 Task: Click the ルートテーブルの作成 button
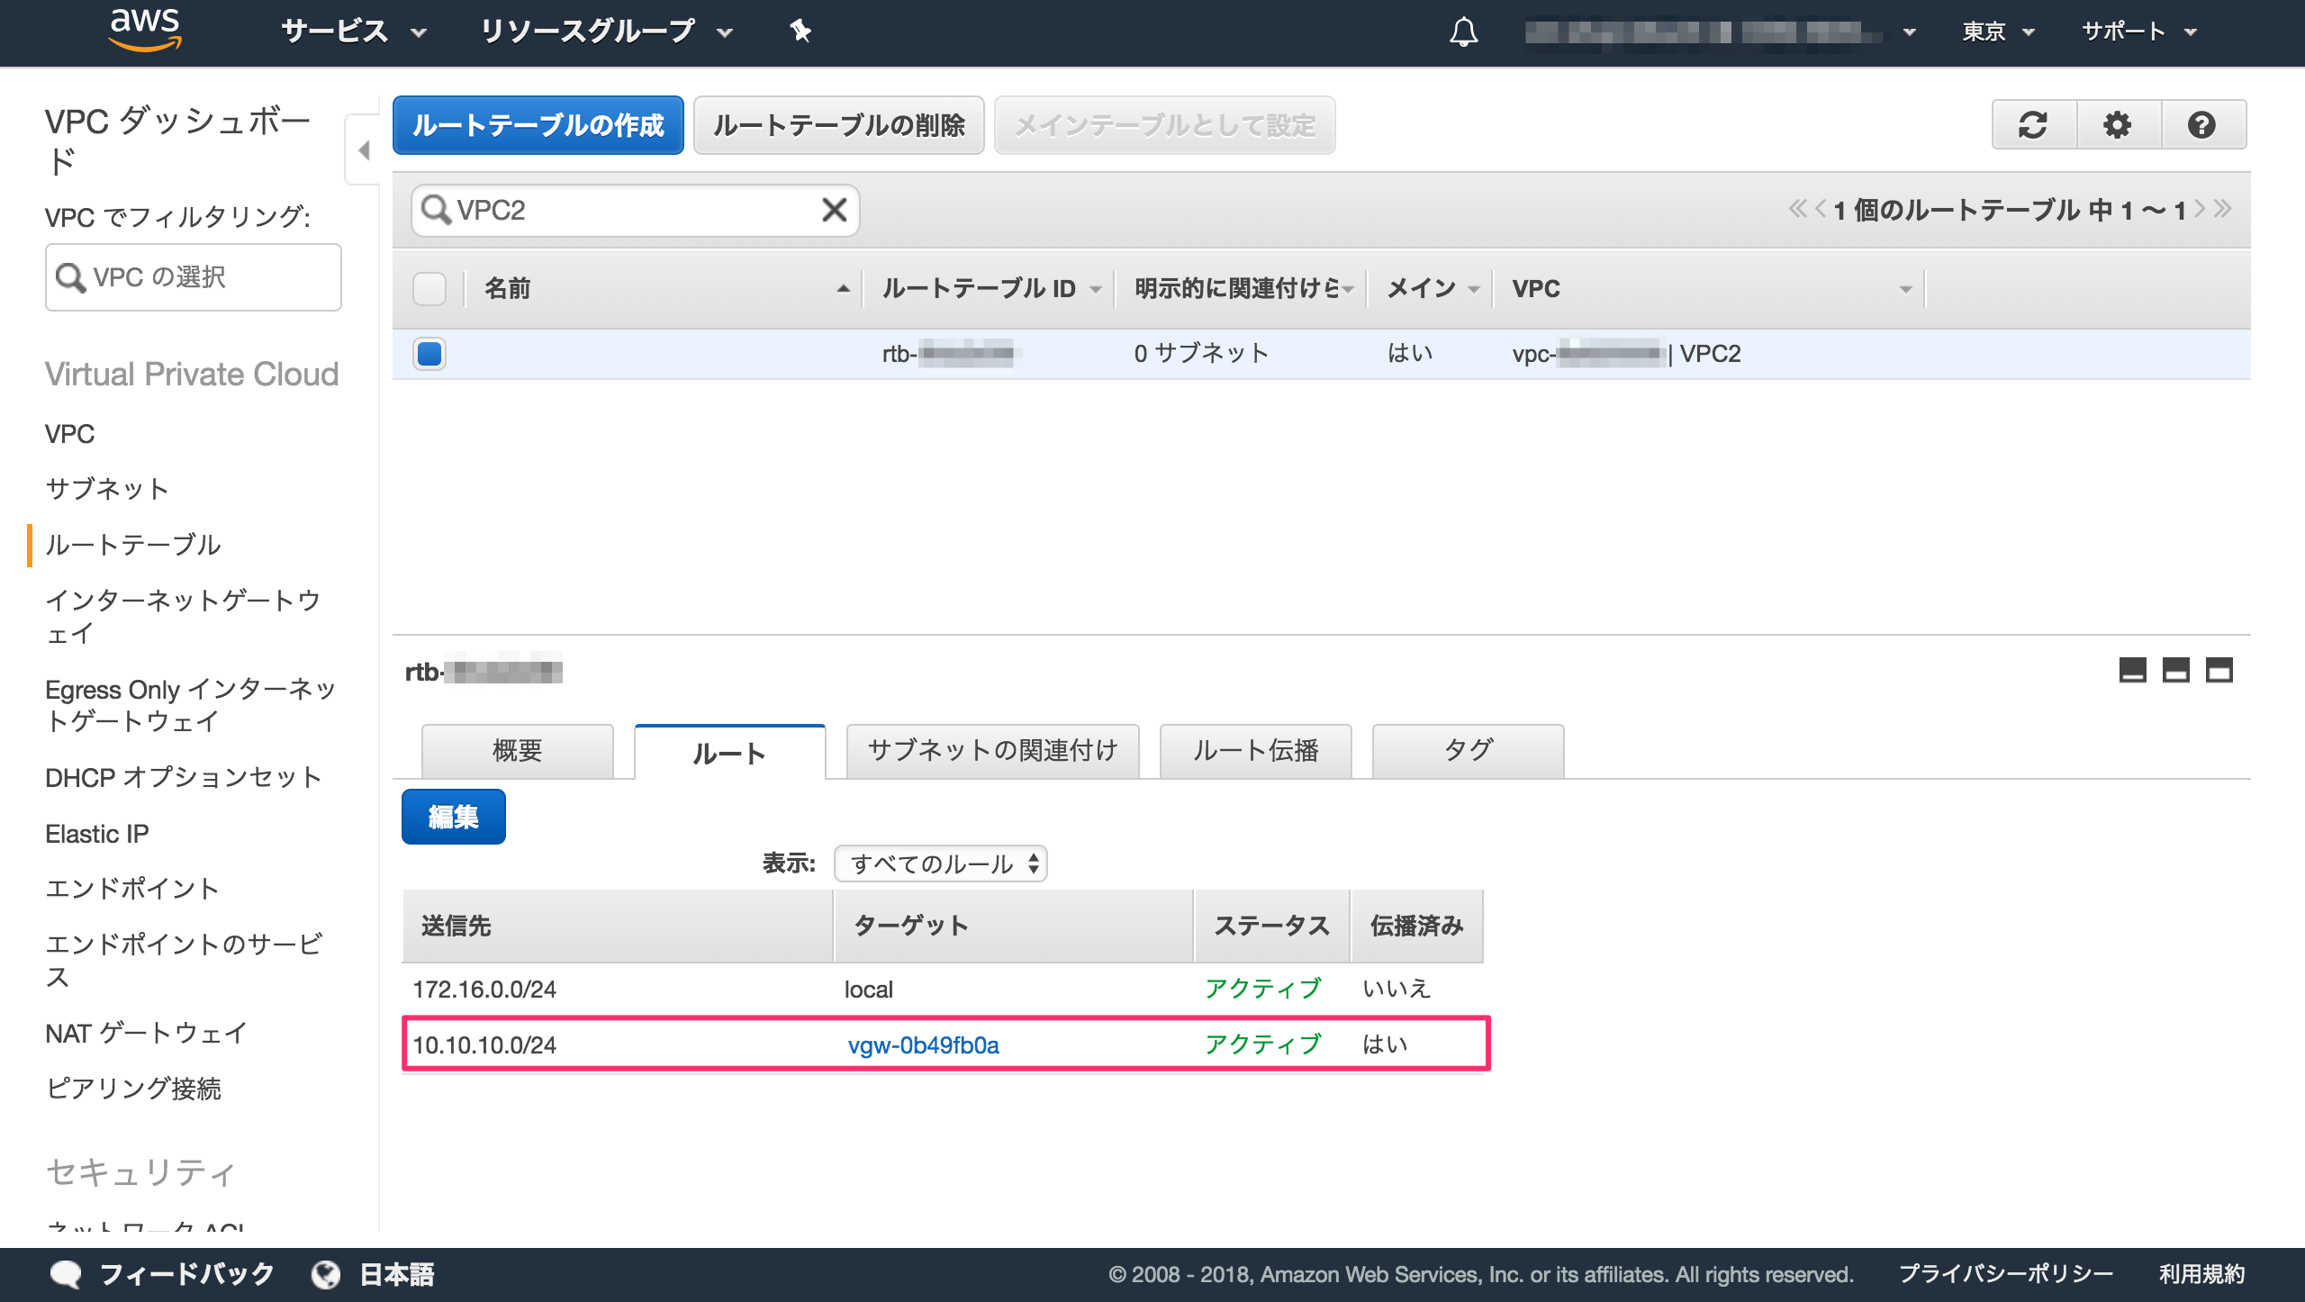click(x=538, y=125)
